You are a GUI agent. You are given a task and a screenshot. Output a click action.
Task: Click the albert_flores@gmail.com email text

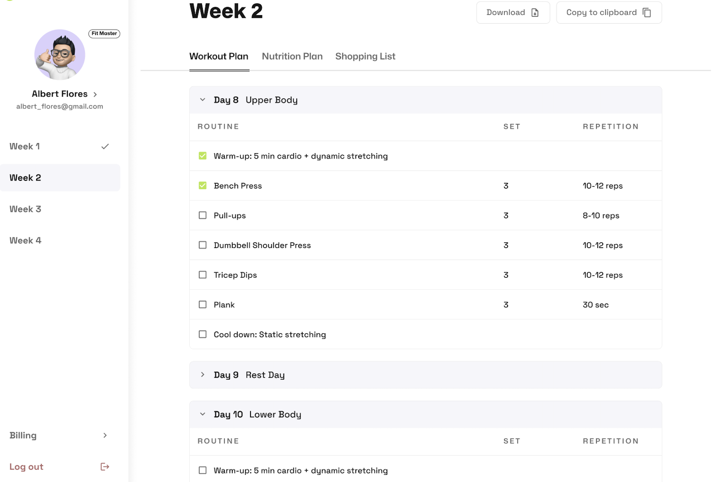click(60, 106)
